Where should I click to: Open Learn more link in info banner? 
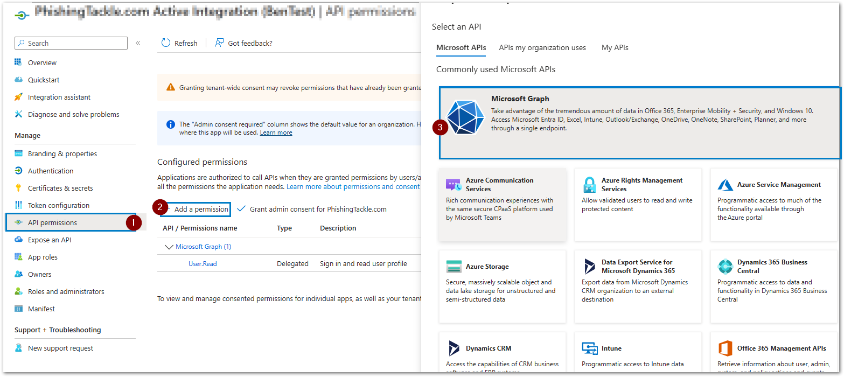coord(276,132)
